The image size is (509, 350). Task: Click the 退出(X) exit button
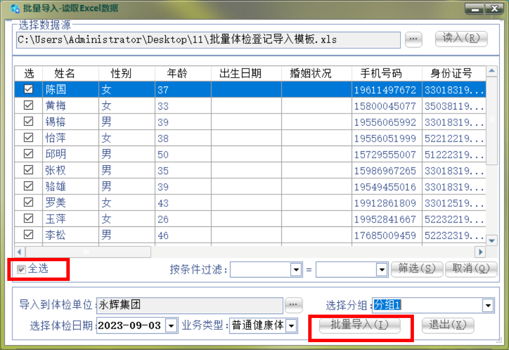448,325
